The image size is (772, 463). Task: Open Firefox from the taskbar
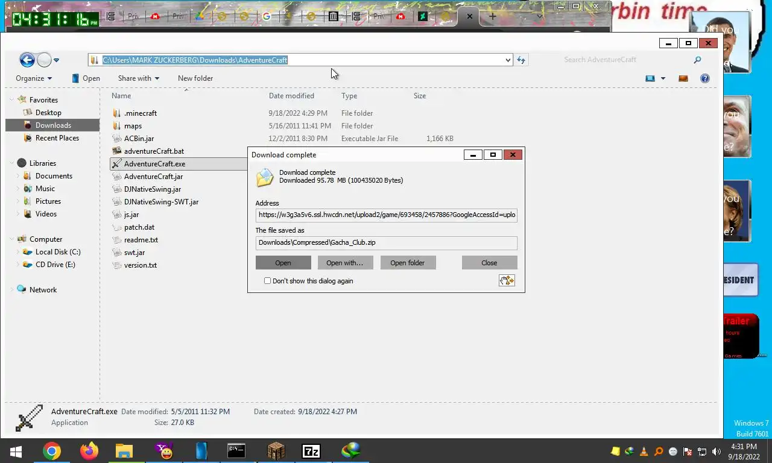(89, 451)
